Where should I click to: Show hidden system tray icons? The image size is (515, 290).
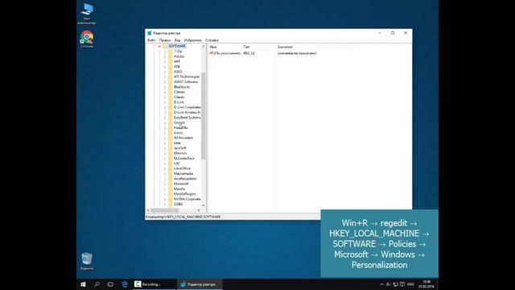[x=381, y=284]
